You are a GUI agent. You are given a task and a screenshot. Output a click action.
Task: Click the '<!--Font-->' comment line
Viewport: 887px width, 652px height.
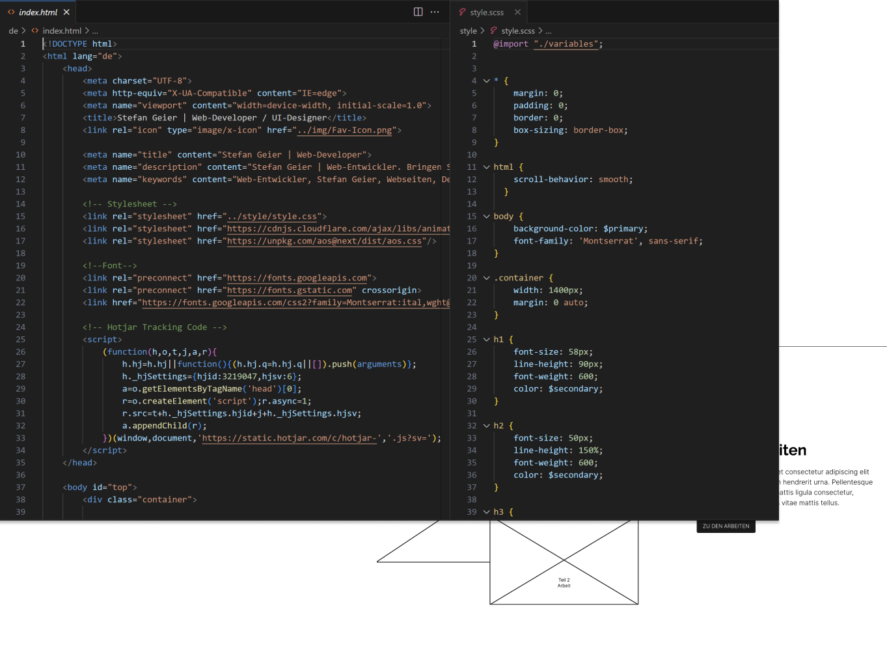coord(109,265)
